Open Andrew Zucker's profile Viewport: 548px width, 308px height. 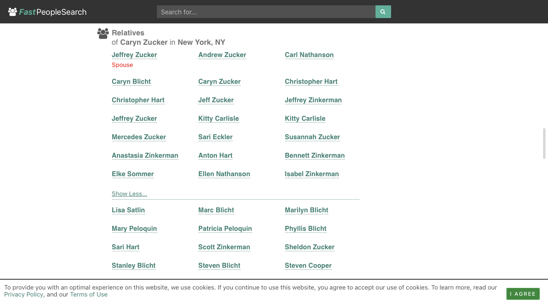tap(222, 55)
